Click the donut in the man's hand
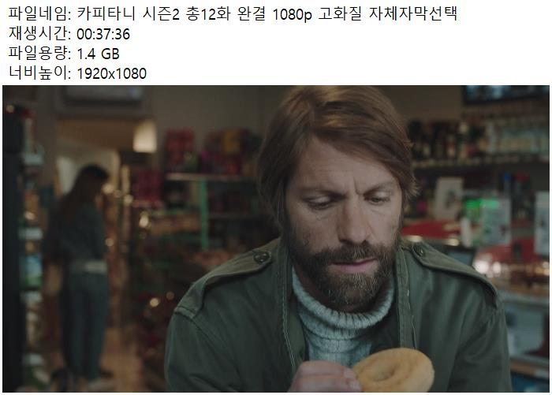552x395 pixels. 393,371
